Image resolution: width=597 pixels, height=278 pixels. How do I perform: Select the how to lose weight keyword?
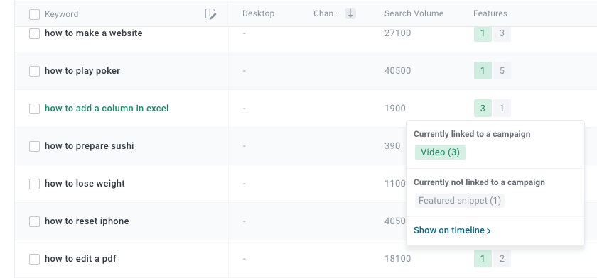[85, 184]
